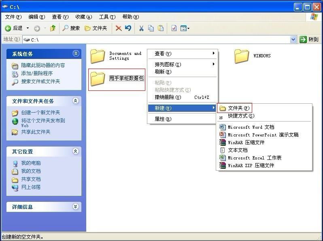Image resolution: width=323 pixels, height=241 pixels.
Task: Open the 查看(V) menu bar item
Action: [60, 17]
